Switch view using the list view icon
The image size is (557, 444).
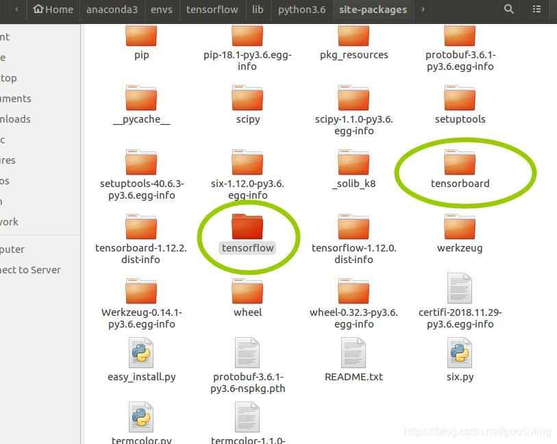(x=536, y=9)
